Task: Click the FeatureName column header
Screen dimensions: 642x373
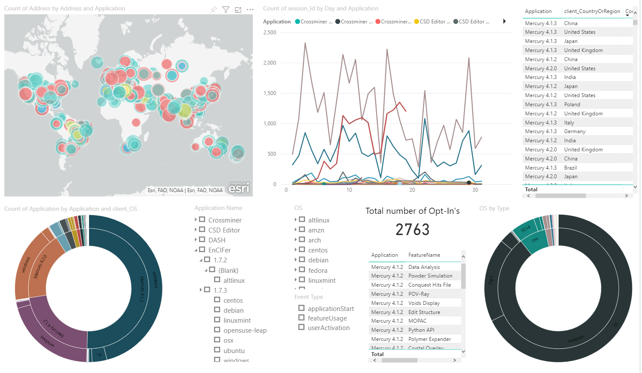Action: click(x=424, y=255)
